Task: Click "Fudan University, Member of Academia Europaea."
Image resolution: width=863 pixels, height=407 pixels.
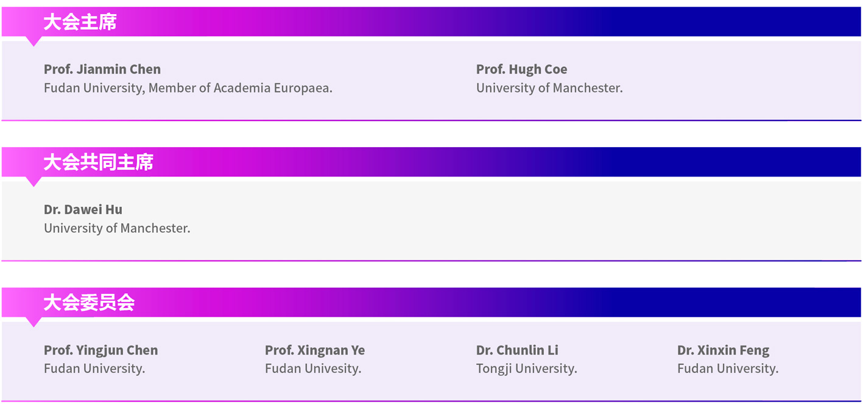Action: click(x=188, y=88)
